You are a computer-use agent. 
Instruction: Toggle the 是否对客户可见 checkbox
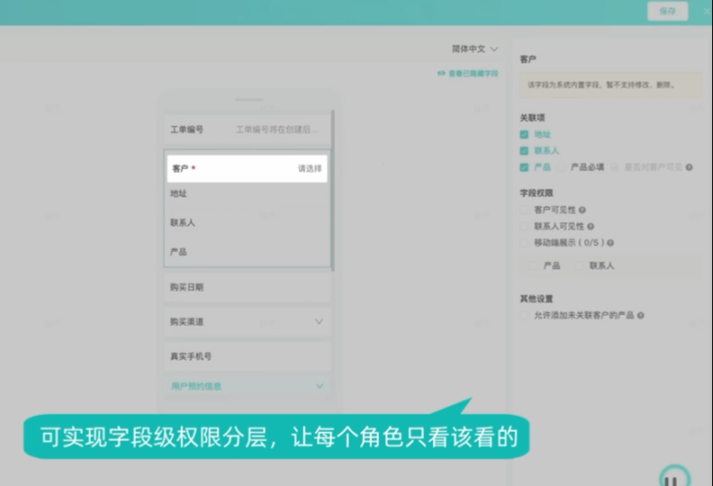(615, 167)
